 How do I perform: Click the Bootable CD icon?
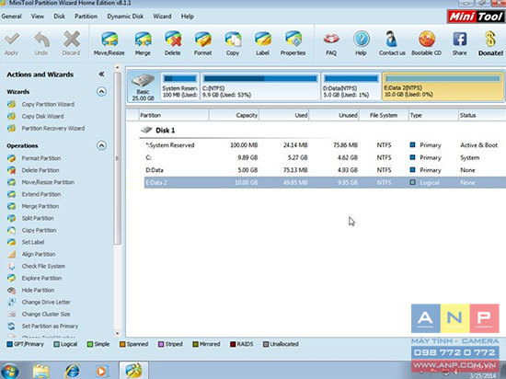[427, 40]
